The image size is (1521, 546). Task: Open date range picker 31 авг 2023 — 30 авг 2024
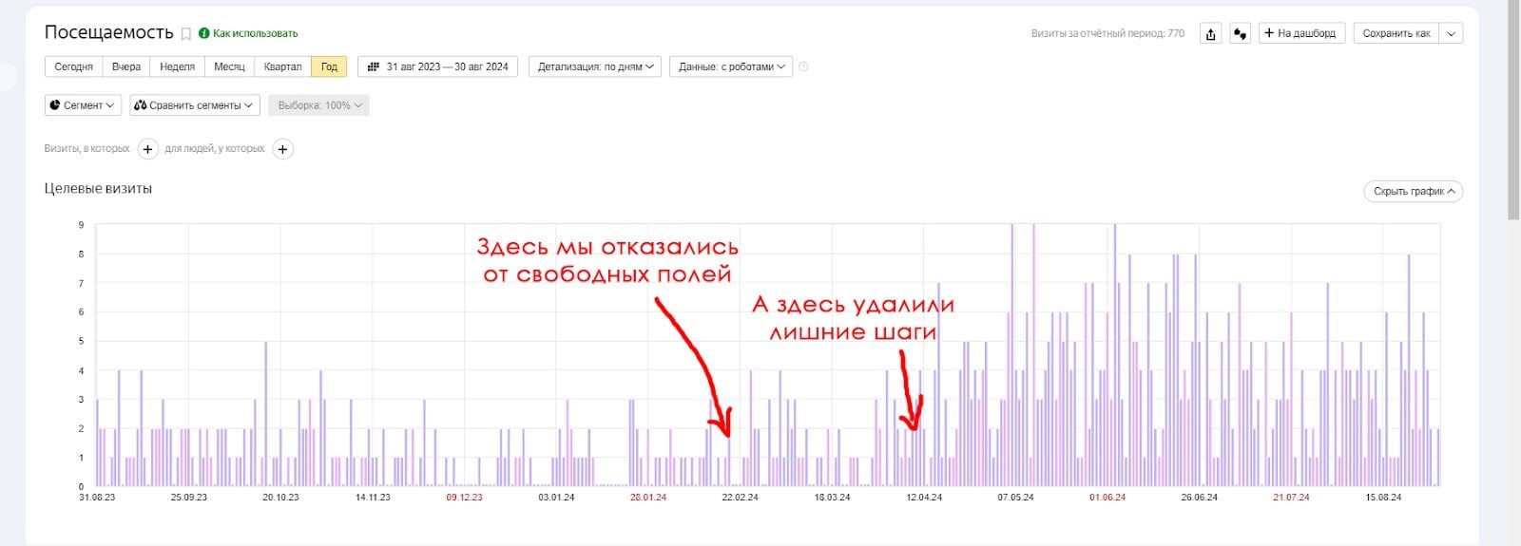[x=438, y=66]
